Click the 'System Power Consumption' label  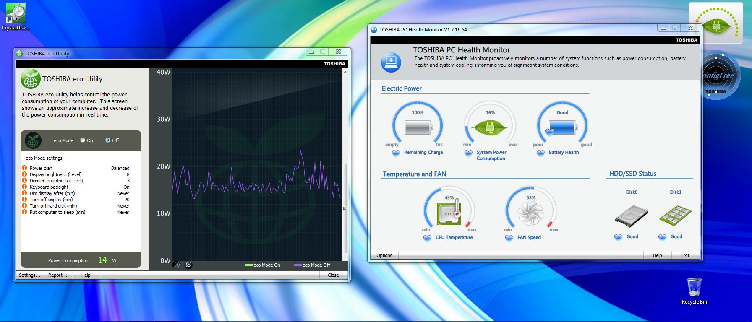(x=491, y=156)
